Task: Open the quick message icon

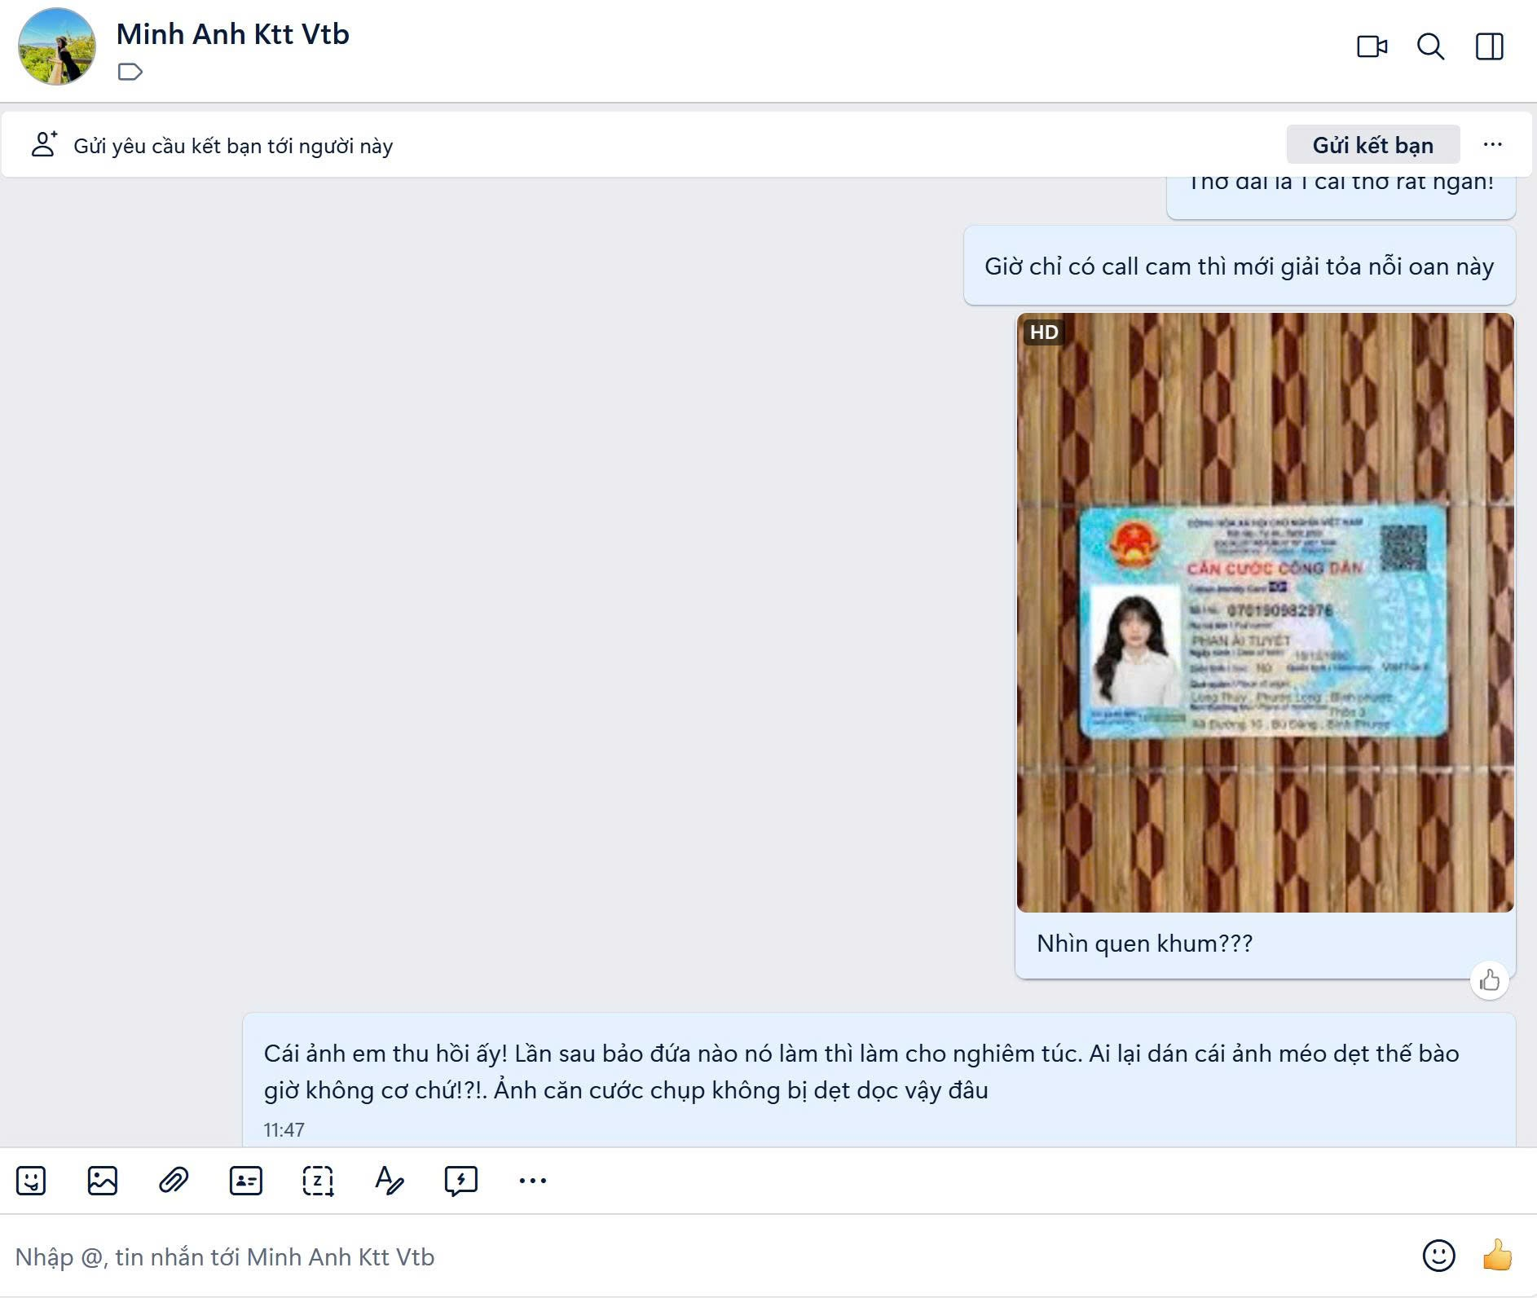Action: pos(460,1180)
